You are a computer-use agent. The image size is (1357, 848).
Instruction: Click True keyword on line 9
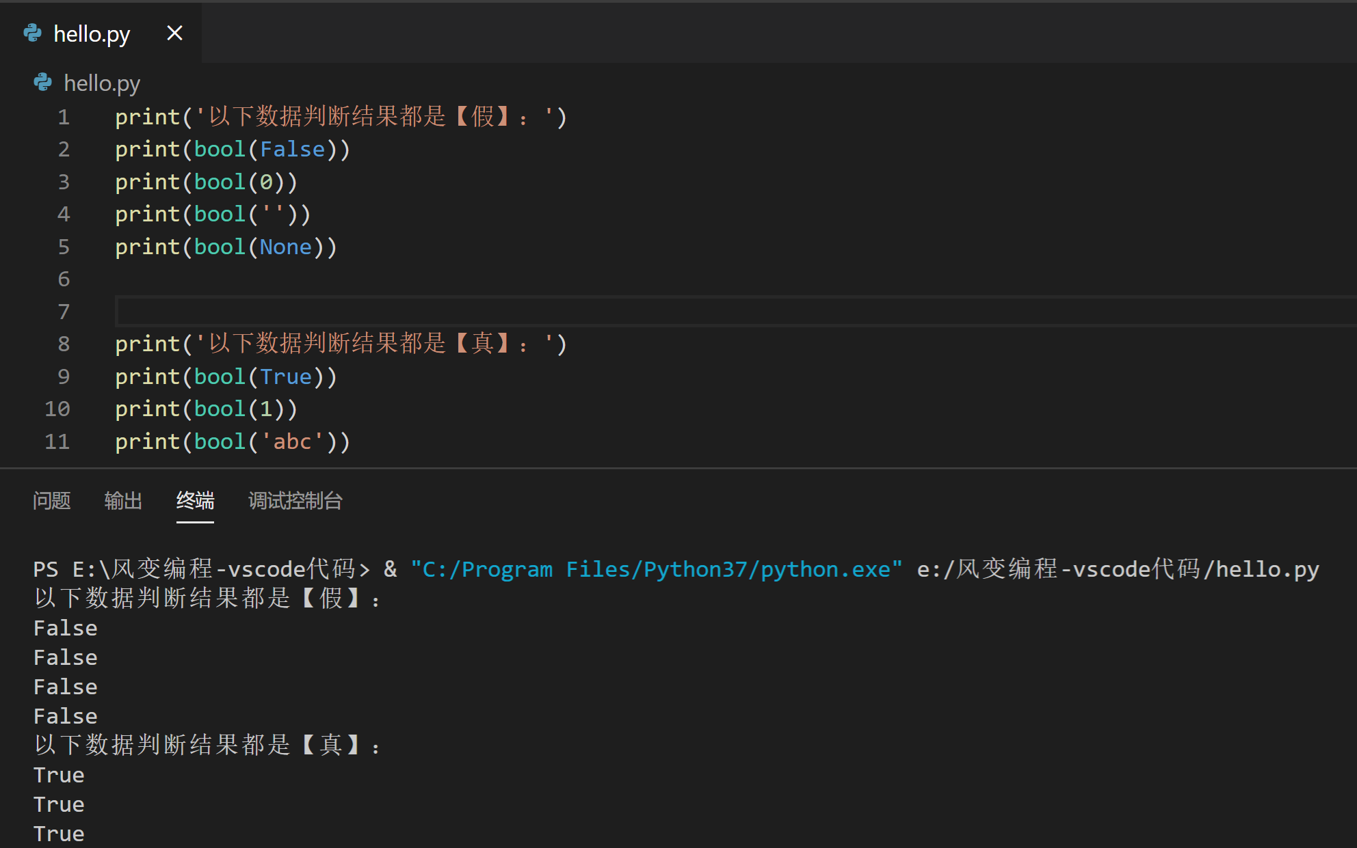285,377
